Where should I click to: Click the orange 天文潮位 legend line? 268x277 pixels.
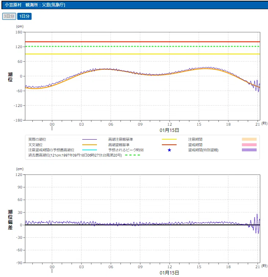tap(90, 145)
